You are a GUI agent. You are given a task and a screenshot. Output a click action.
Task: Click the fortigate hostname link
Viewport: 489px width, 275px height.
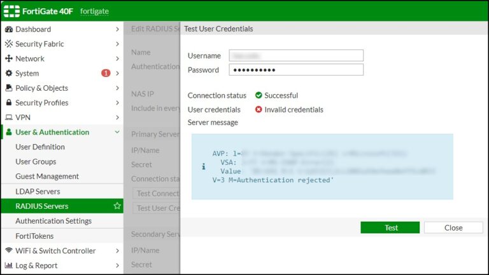click(x=94, y=11)
